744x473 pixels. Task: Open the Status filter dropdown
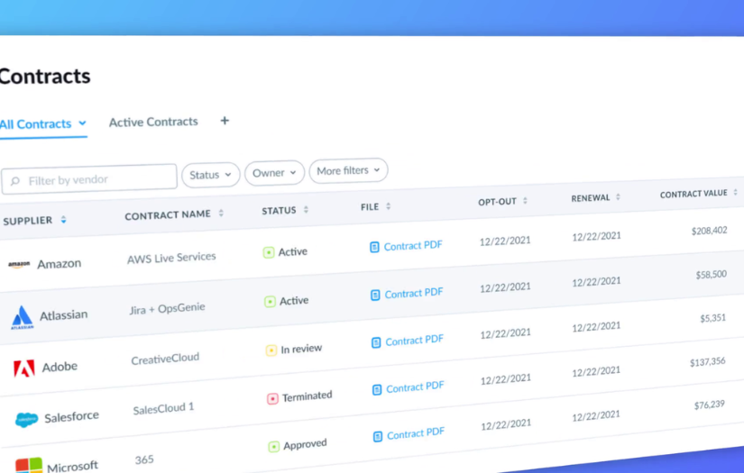pos(211,175)
